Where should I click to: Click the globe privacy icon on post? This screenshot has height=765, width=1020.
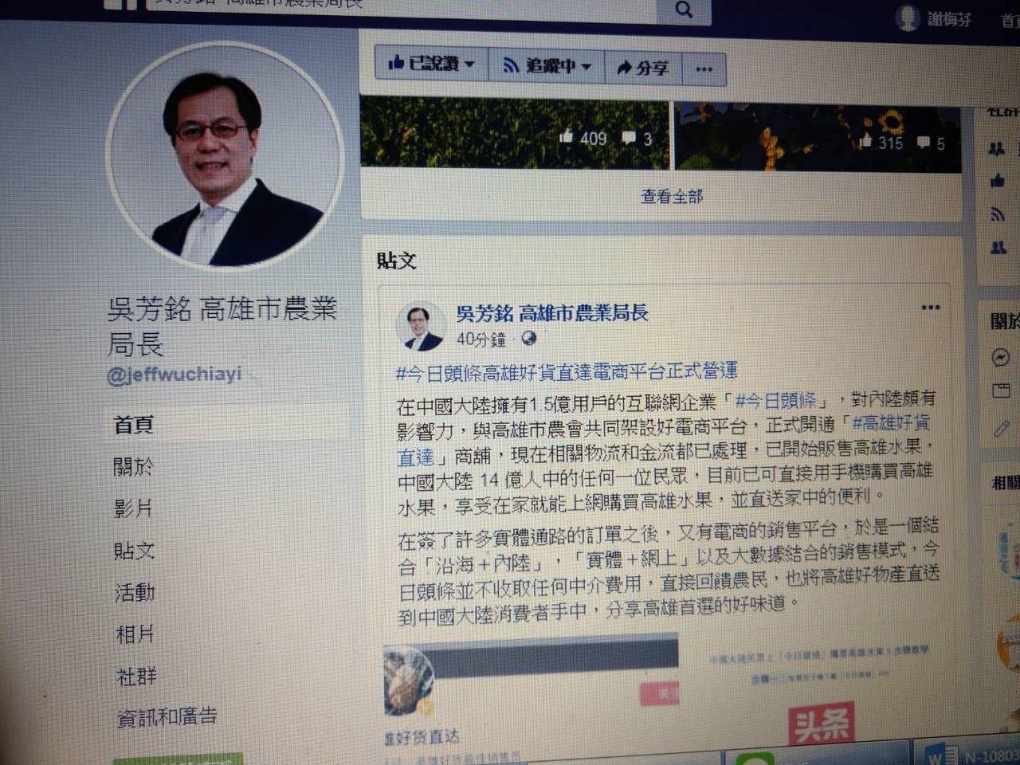point(528,338)
